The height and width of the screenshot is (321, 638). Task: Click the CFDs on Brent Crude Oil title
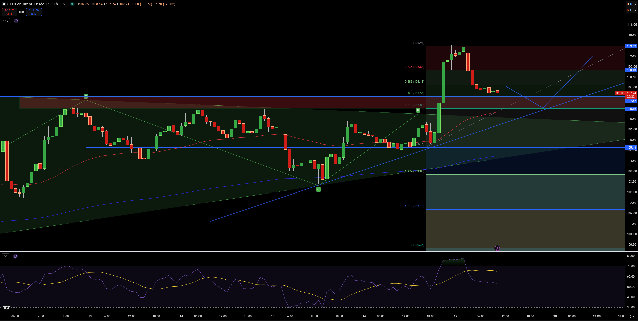[x=29, y=4]
